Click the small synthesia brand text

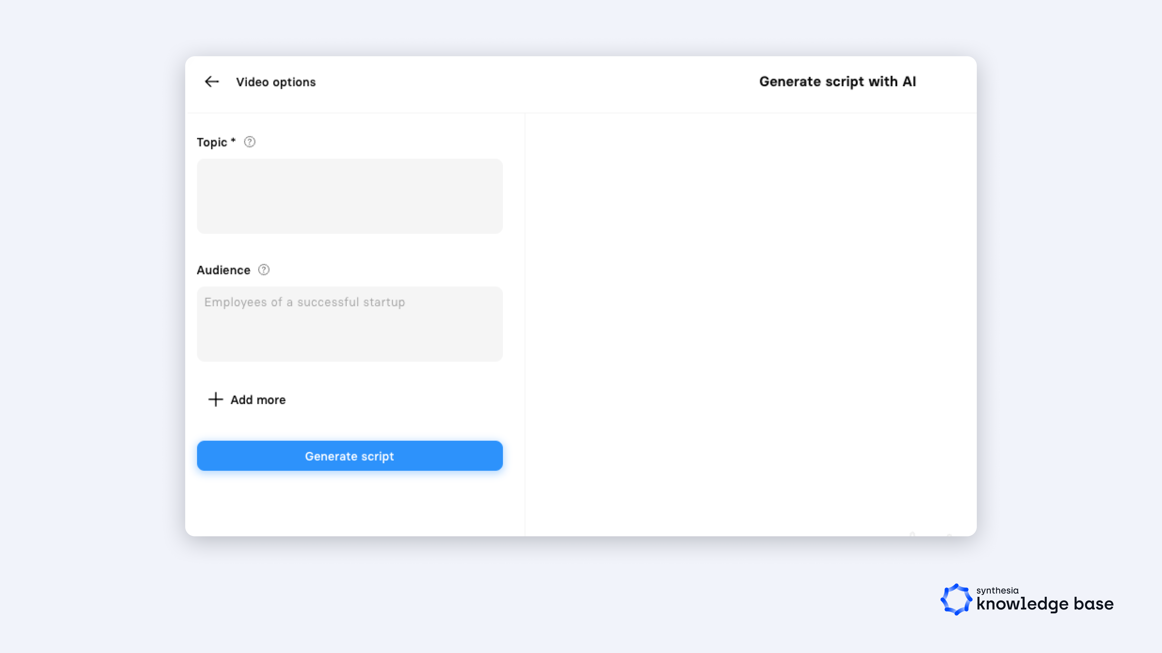[997, 590]
